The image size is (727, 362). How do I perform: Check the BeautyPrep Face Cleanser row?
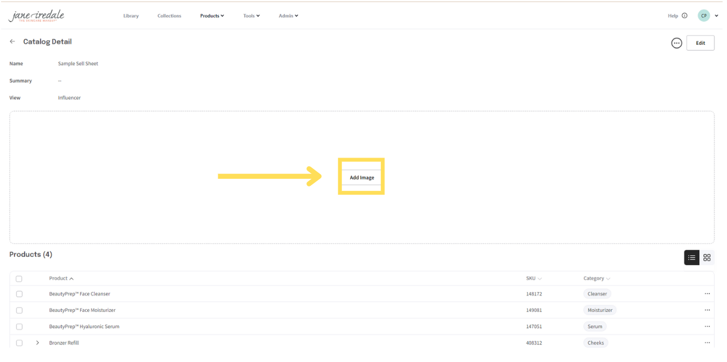pos(19,294)
